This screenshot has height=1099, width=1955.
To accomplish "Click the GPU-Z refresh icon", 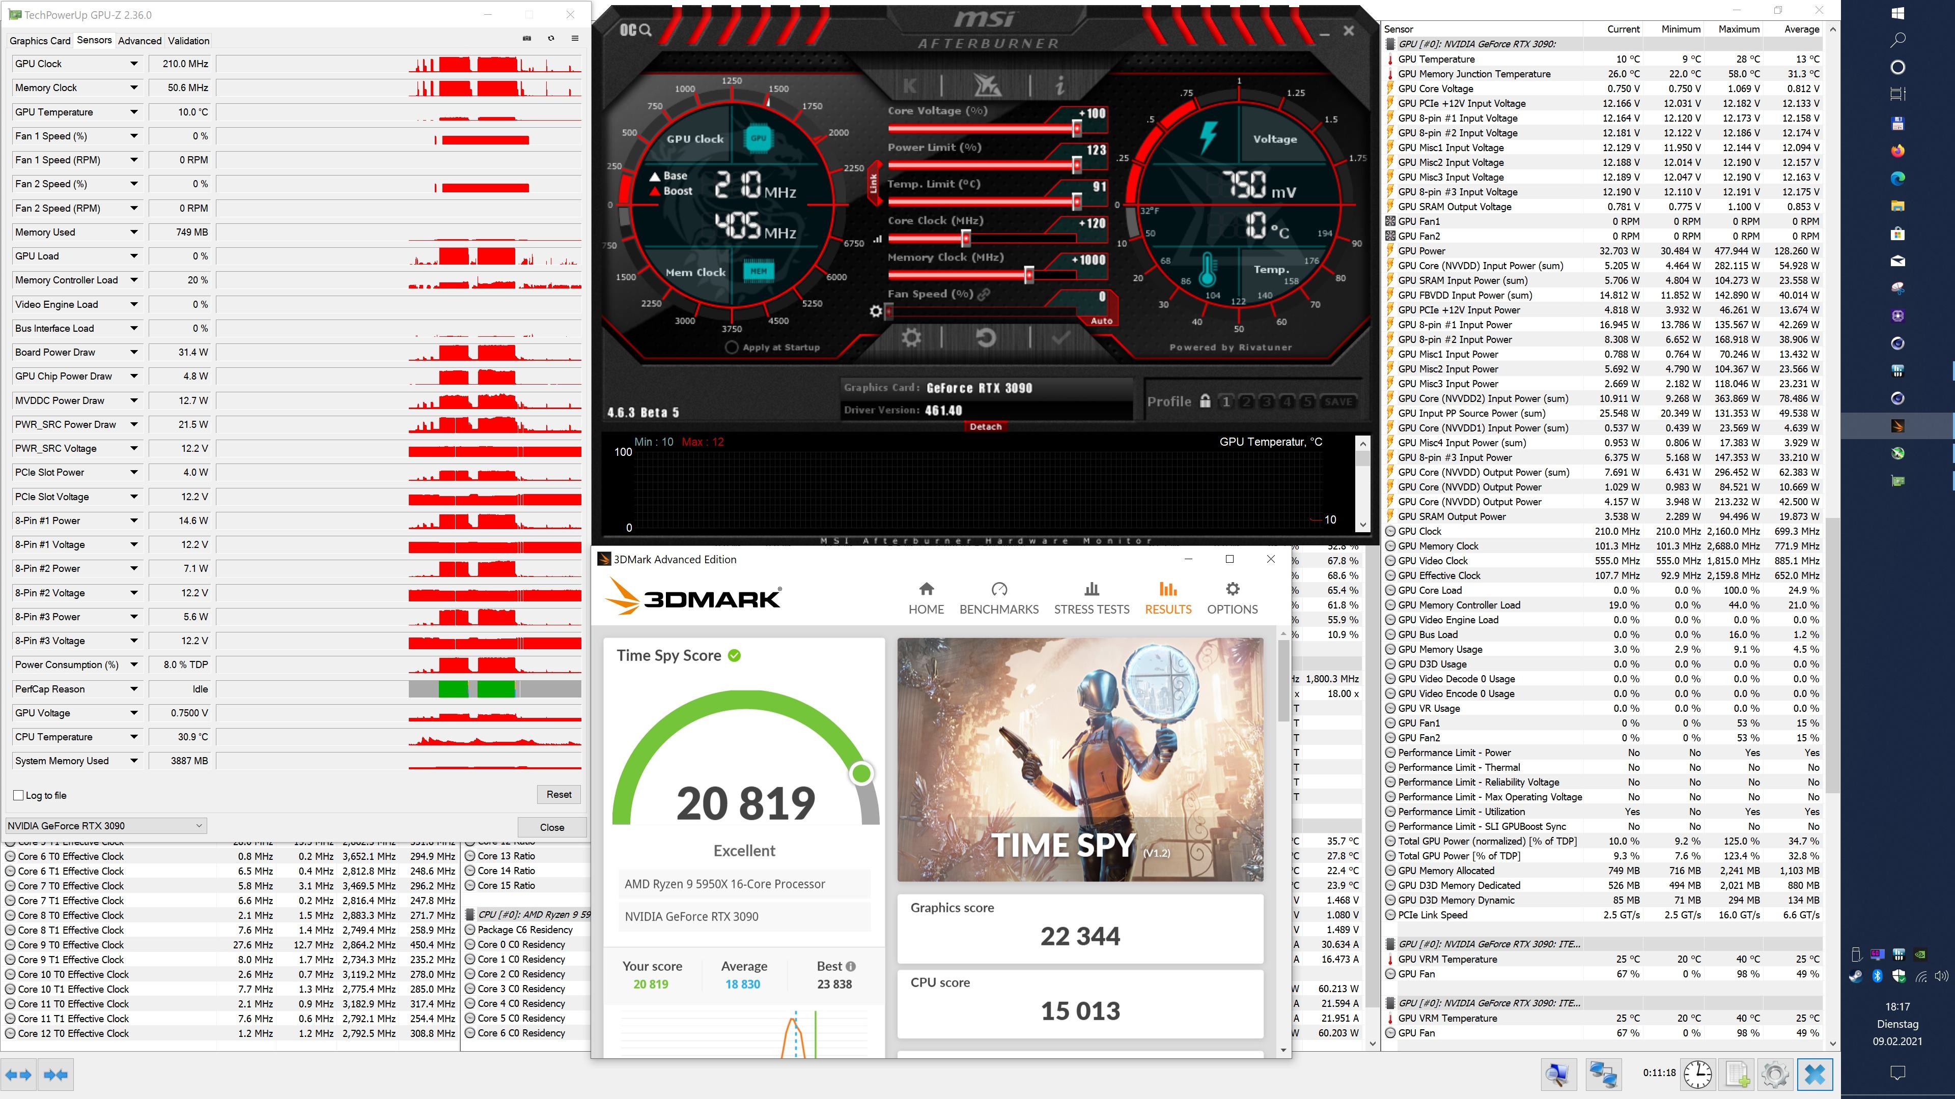I will click(x=551, y=39).
